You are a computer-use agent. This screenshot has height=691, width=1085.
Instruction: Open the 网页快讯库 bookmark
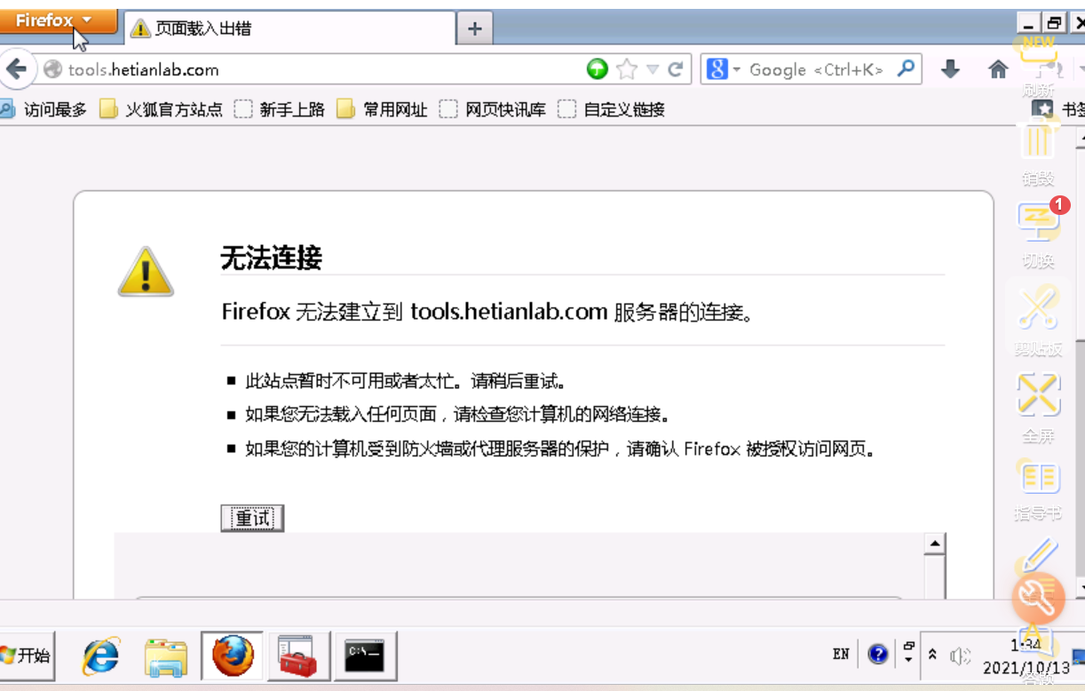[x=493, y=110]
